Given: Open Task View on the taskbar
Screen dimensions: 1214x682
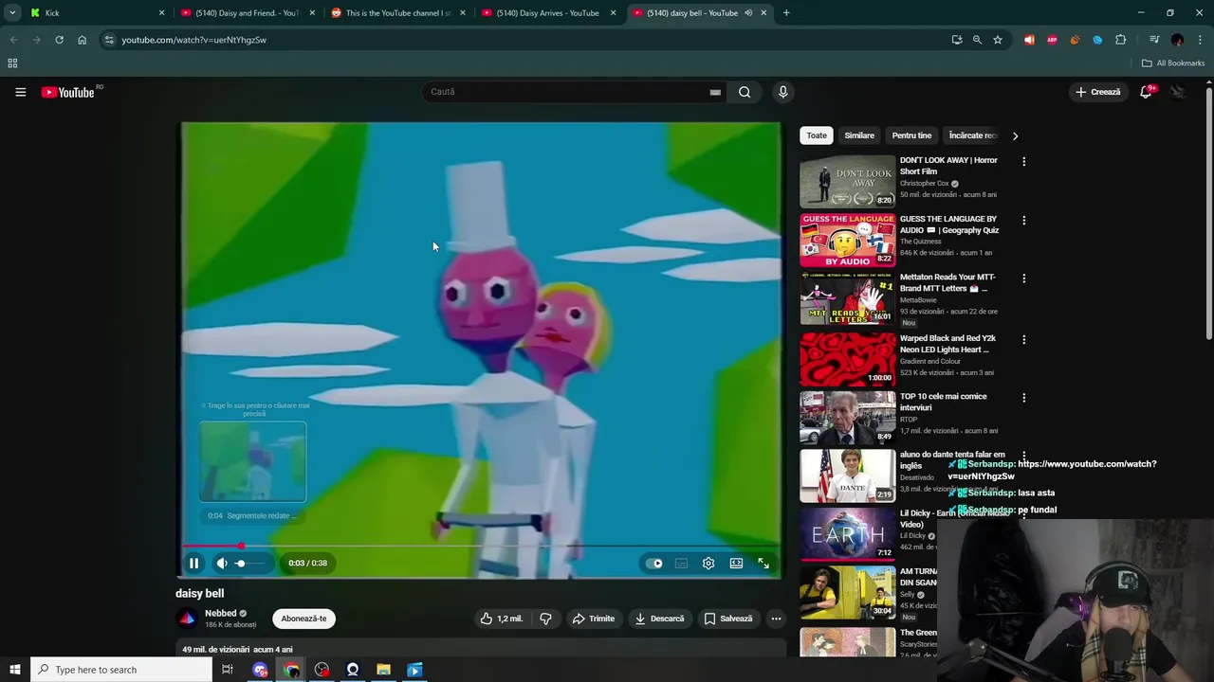Looking at the screenshot, I should coord(228,670).
